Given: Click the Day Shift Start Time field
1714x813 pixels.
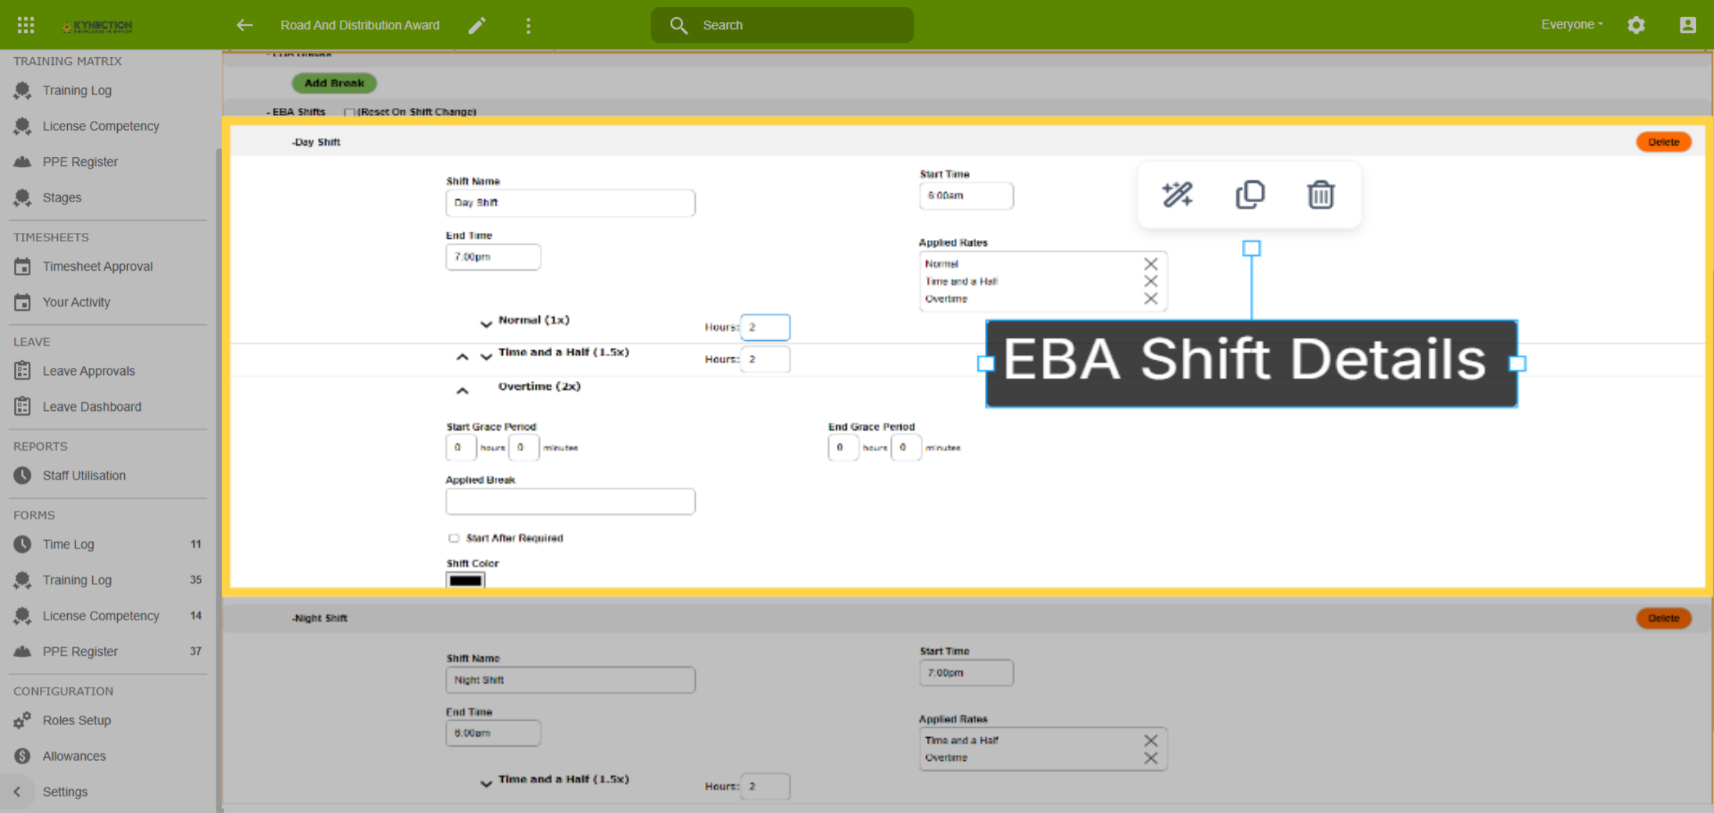Looking at the screenshot, I should point(966,196).
